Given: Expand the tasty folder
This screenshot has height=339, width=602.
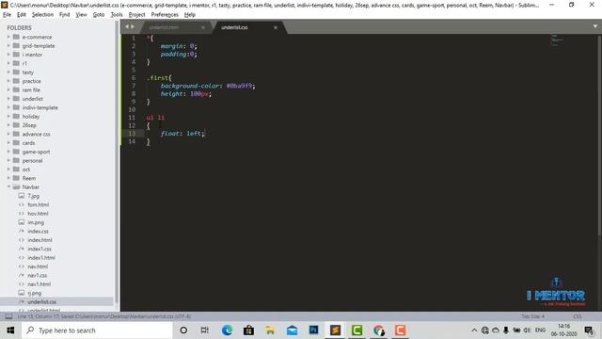Looking at the screenshot, I should point(8,73).
